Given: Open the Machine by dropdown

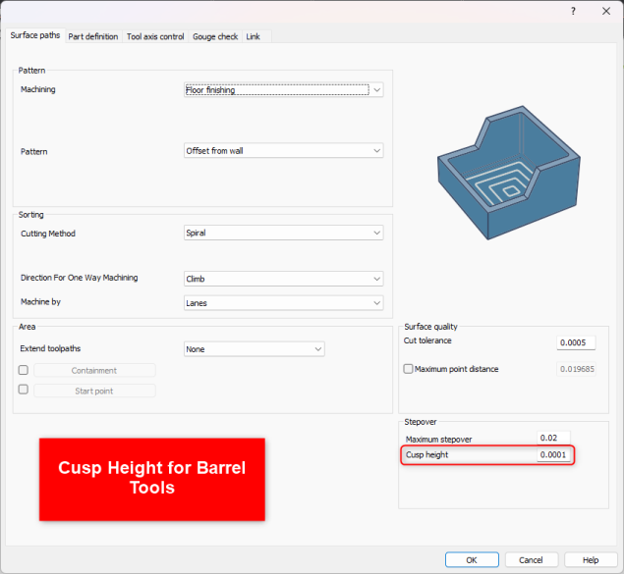Looking at the screenshot, I should [x=283, y=303].
